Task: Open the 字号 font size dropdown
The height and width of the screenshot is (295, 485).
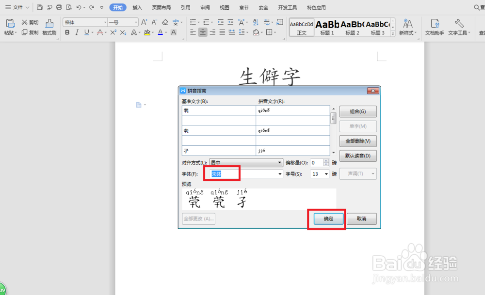Action: point(326,174)
